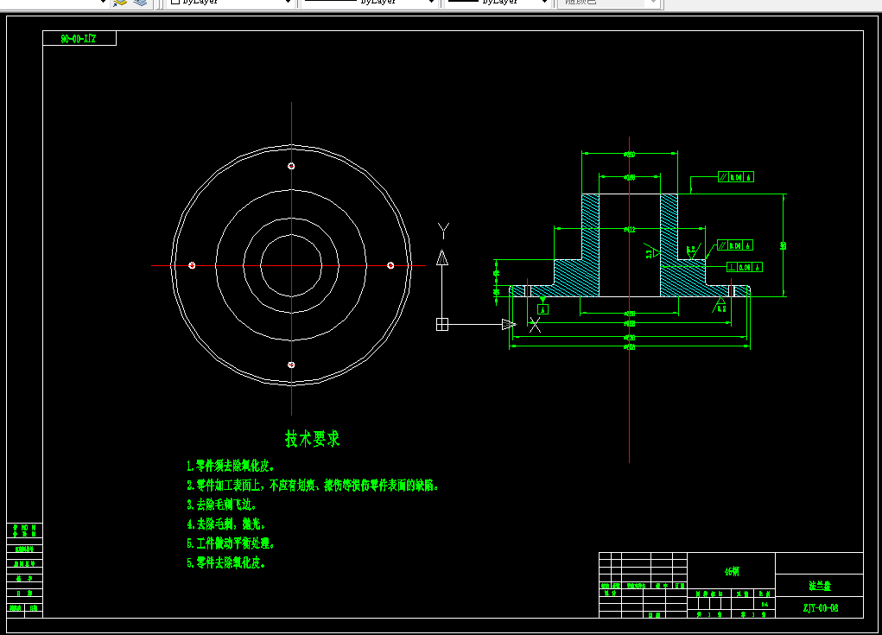Click the mirrored drawing number box at sheet corner
The width and height of the screenshot is (882, 635).
79,38
